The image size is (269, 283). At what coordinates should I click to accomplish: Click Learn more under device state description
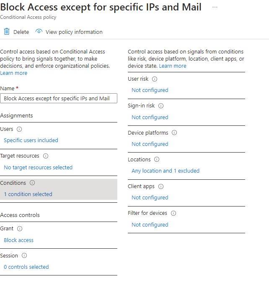pyautogui.click(x=173, y=66)
